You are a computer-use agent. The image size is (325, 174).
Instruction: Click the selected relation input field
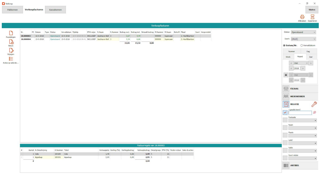click(300, 113)
